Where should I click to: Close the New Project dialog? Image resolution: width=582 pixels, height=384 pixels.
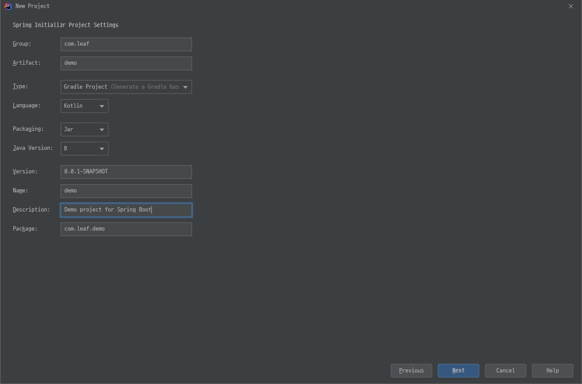(x=571, y=6)
